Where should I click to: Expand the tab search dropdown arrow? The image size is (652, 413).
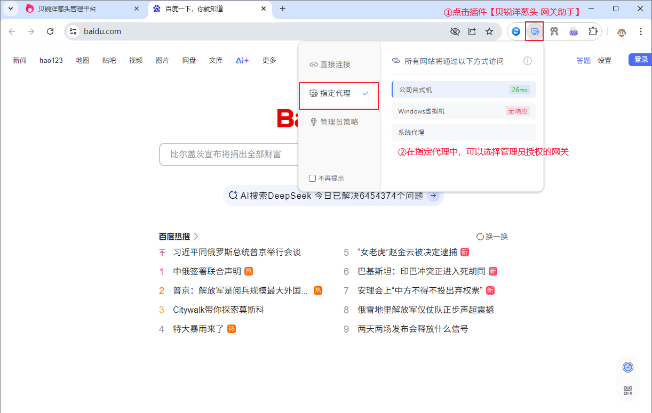[11, 9]
